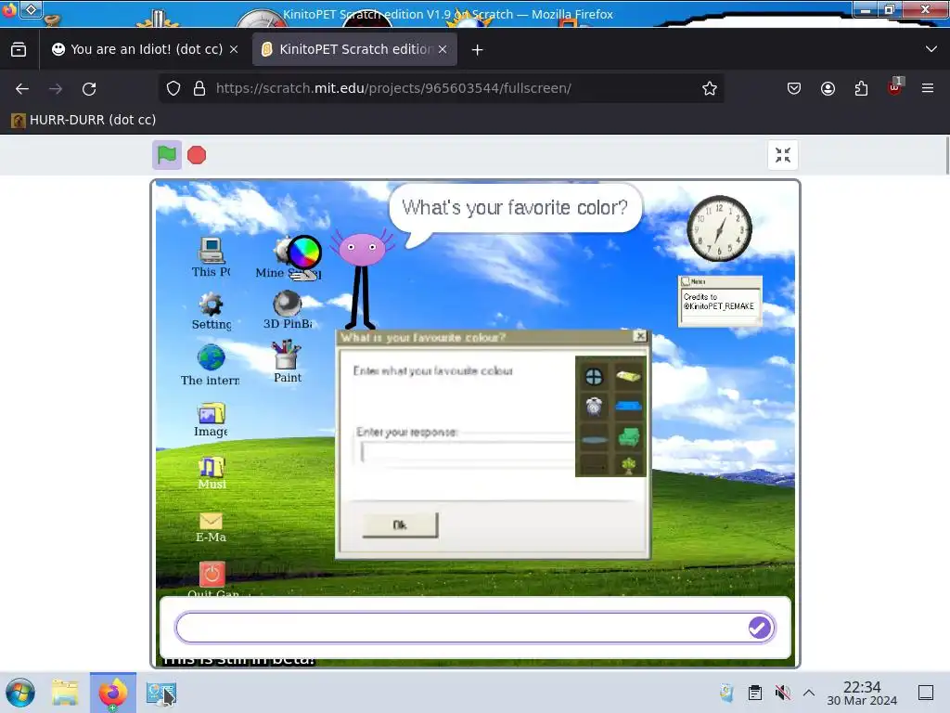Viewport: 950px width, 713px height.
Task: Close the favourite colour dialog
Action: coord(640,336)
